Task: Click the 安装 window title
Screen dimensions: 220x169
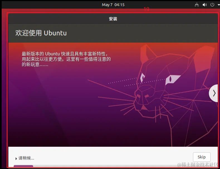Action: pyautogui.click(x=113, y=19)
